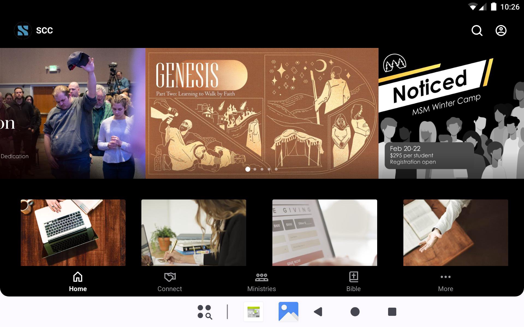Open the Genesis Part Two banner
This screenshot has height=327, width=524.
(x=262, y=109)
